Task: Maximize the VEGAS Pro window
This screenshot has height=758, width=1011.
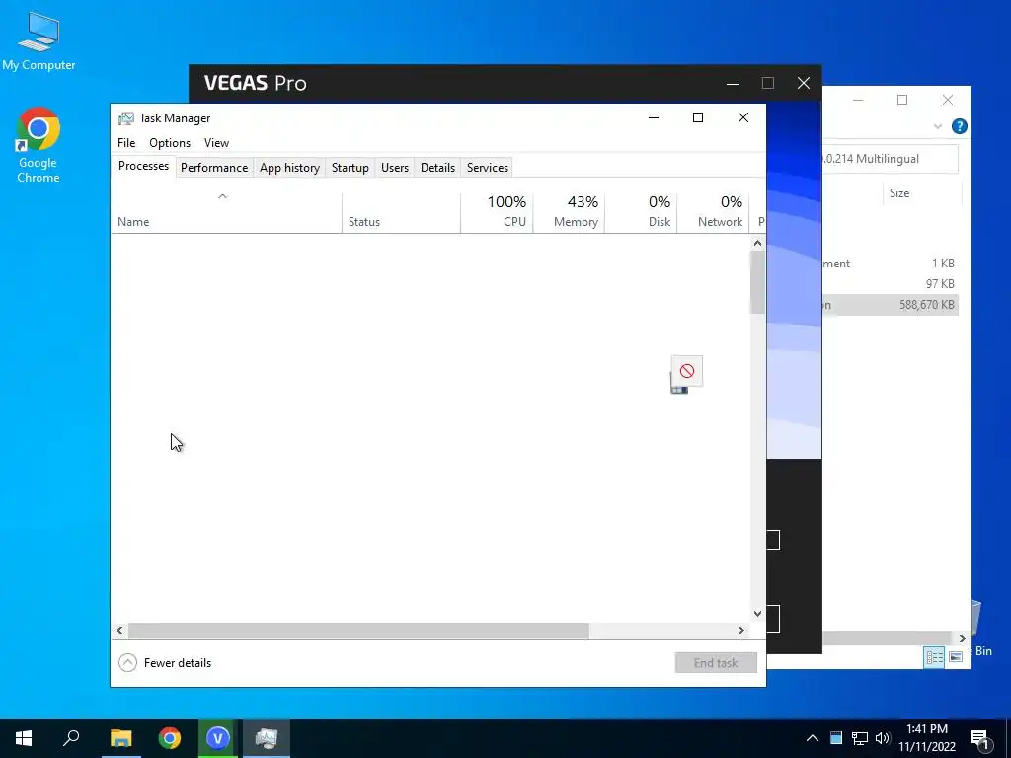Action: pyautogui.click(x=768, y=83)
